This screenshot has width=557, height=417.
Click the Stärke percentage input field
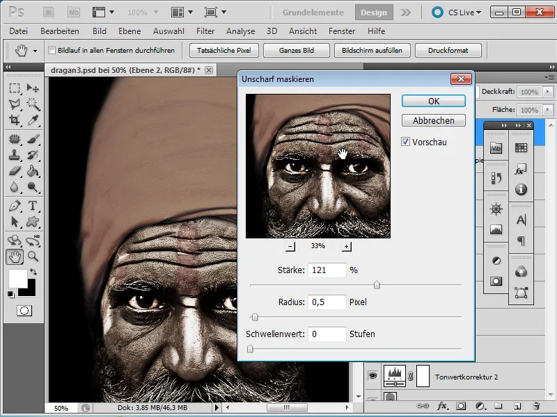coord(327,270)
